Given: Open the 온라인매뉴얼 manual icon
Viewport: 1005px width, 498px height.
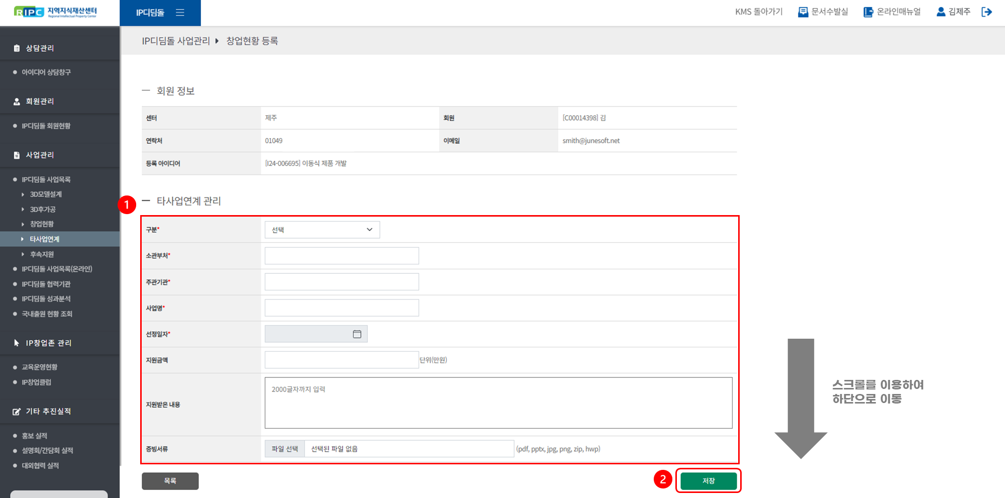Looking at the screenshot, I should click(x=868, y=12).
